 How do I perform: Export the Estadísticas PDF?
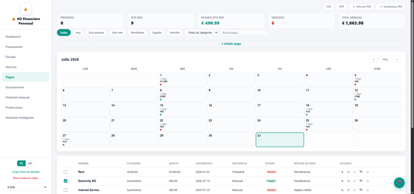pyautogui.click(x=391, y=7)
